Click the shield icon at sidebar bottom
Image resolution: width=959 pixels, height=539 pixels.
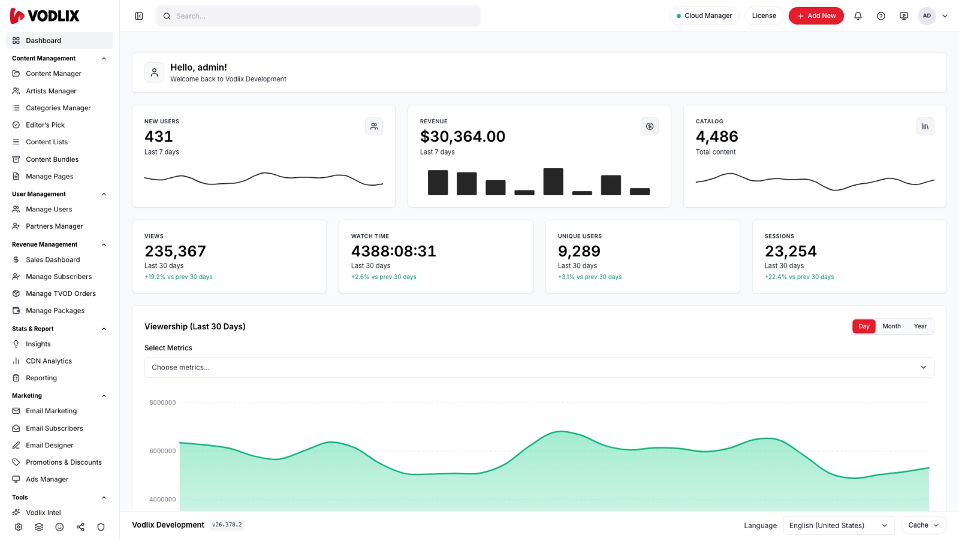(x=101, y=527)
